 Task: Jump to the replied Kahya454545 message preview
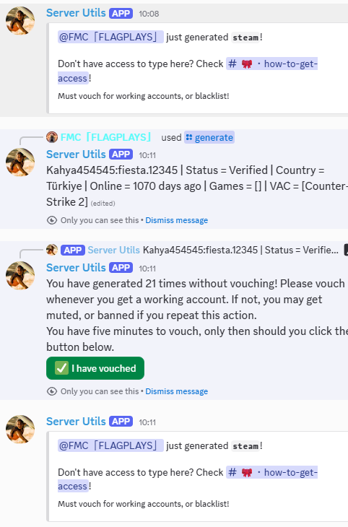(240, 250)
